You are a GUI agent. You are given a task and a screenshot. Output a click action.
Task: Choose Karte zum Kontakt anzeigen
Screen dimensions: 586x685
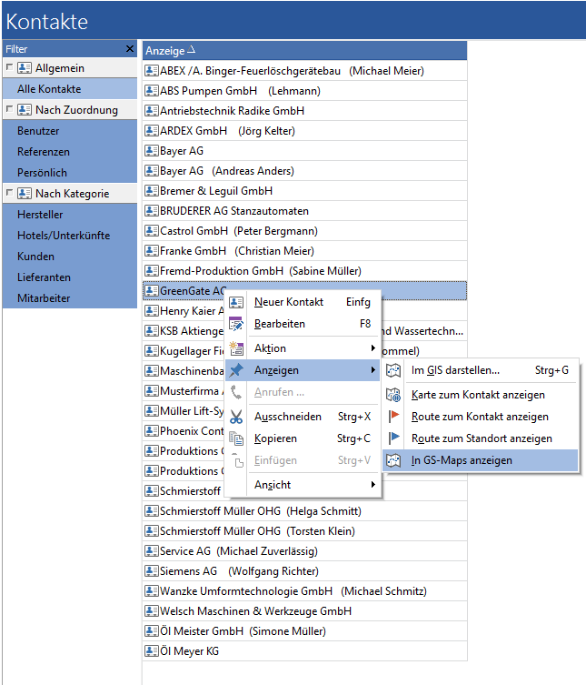[x=481, y=395]
